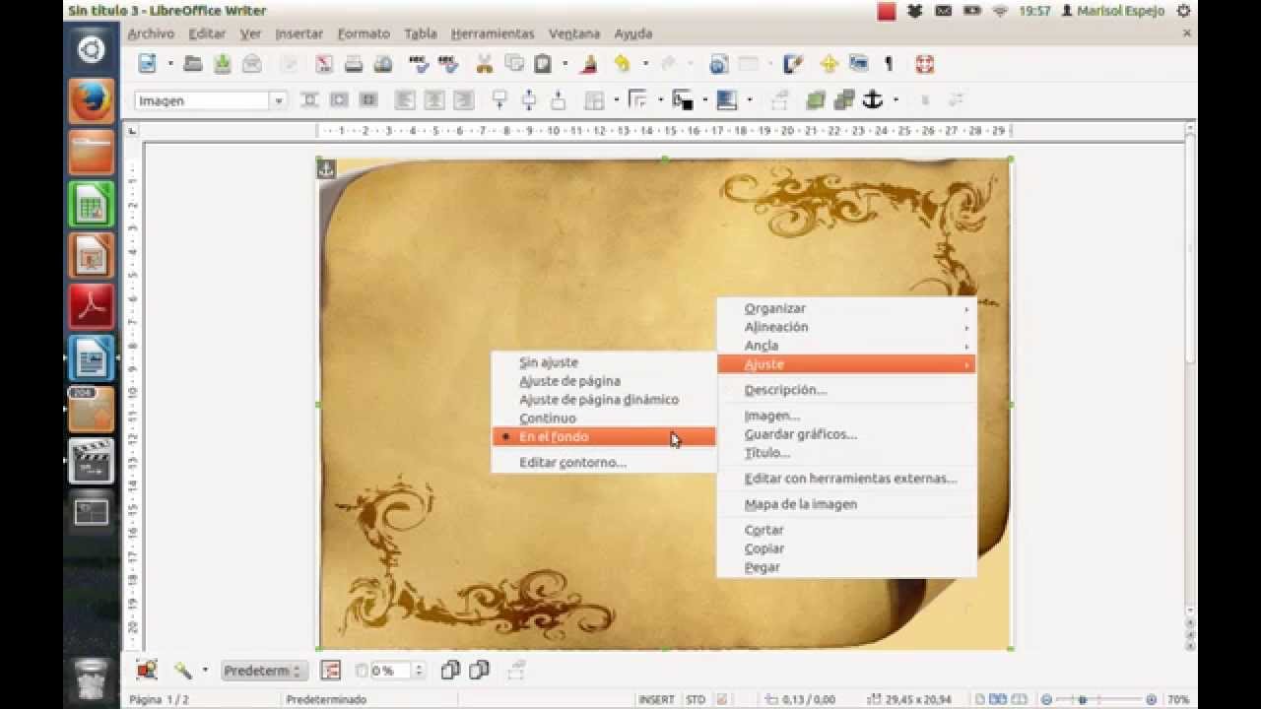
Task: Create a new document with the New icon
Action: [148, 64]
